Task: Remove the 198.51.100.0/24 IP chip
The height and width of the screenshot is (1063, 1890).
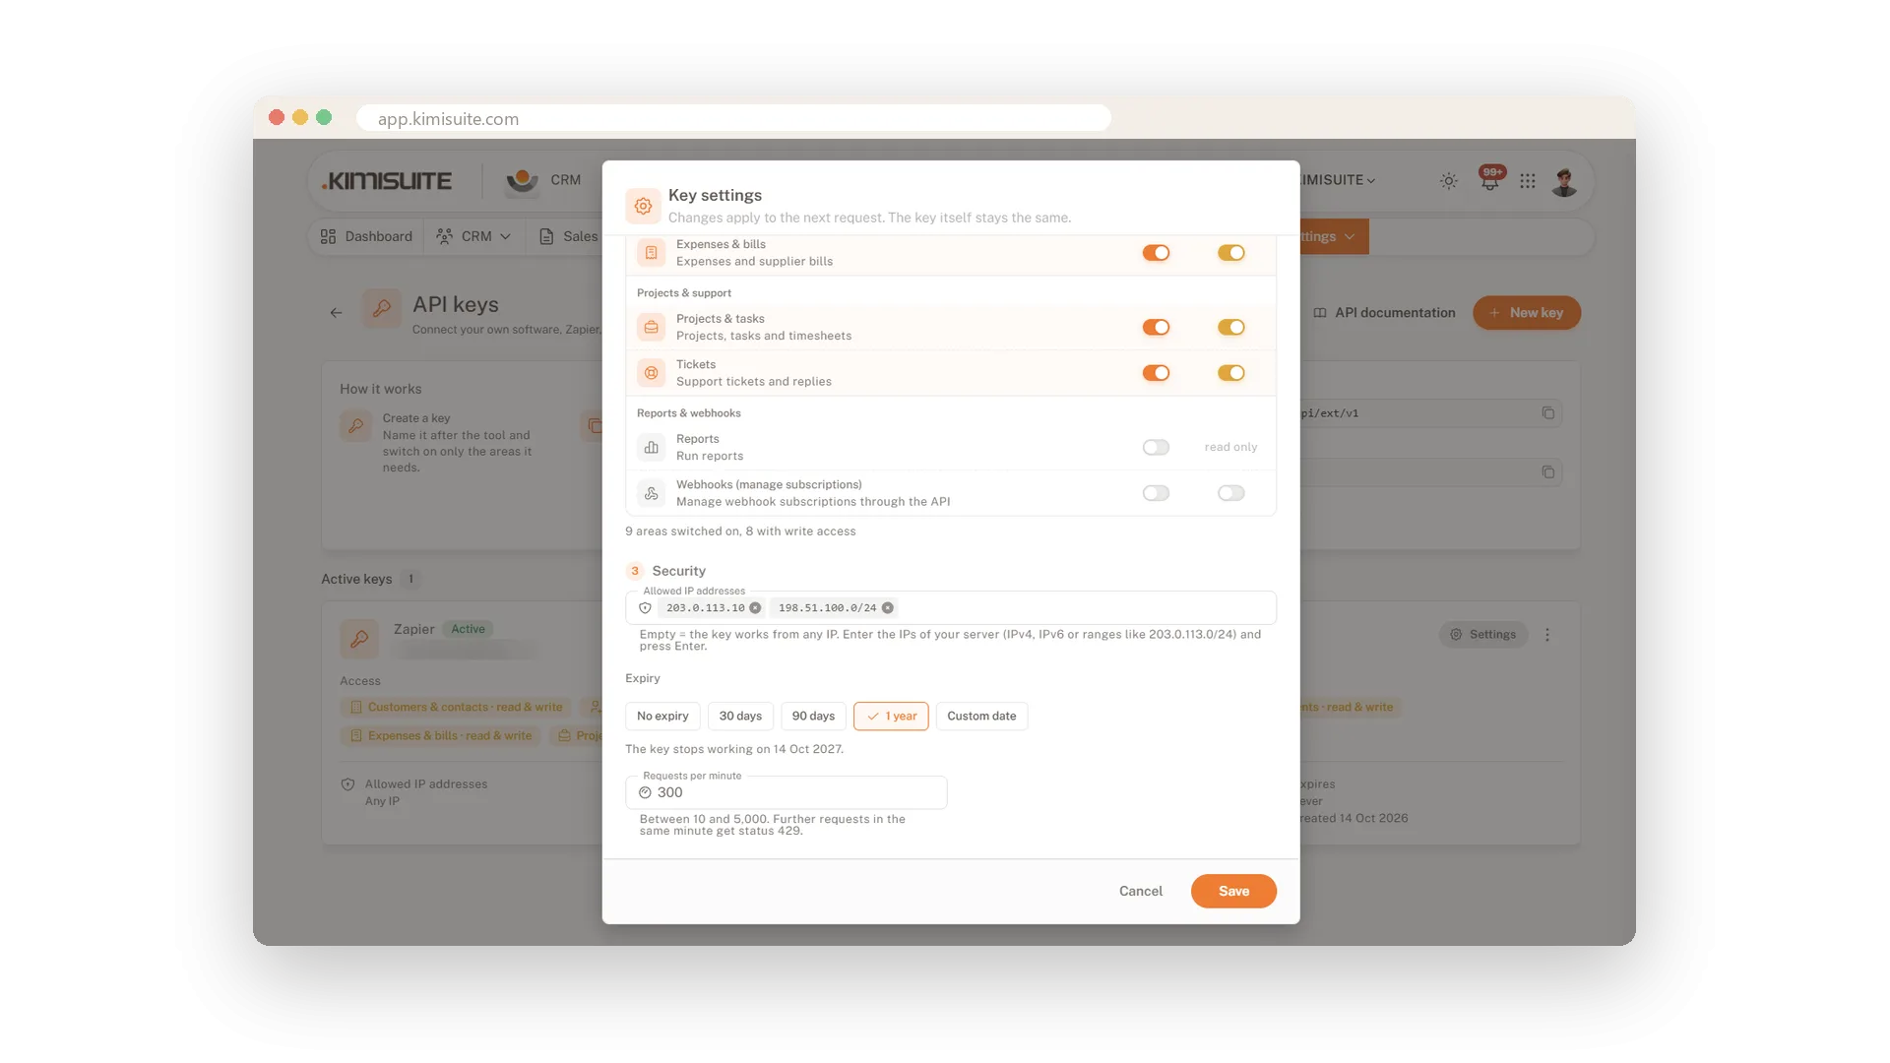Action: point(888,608)
